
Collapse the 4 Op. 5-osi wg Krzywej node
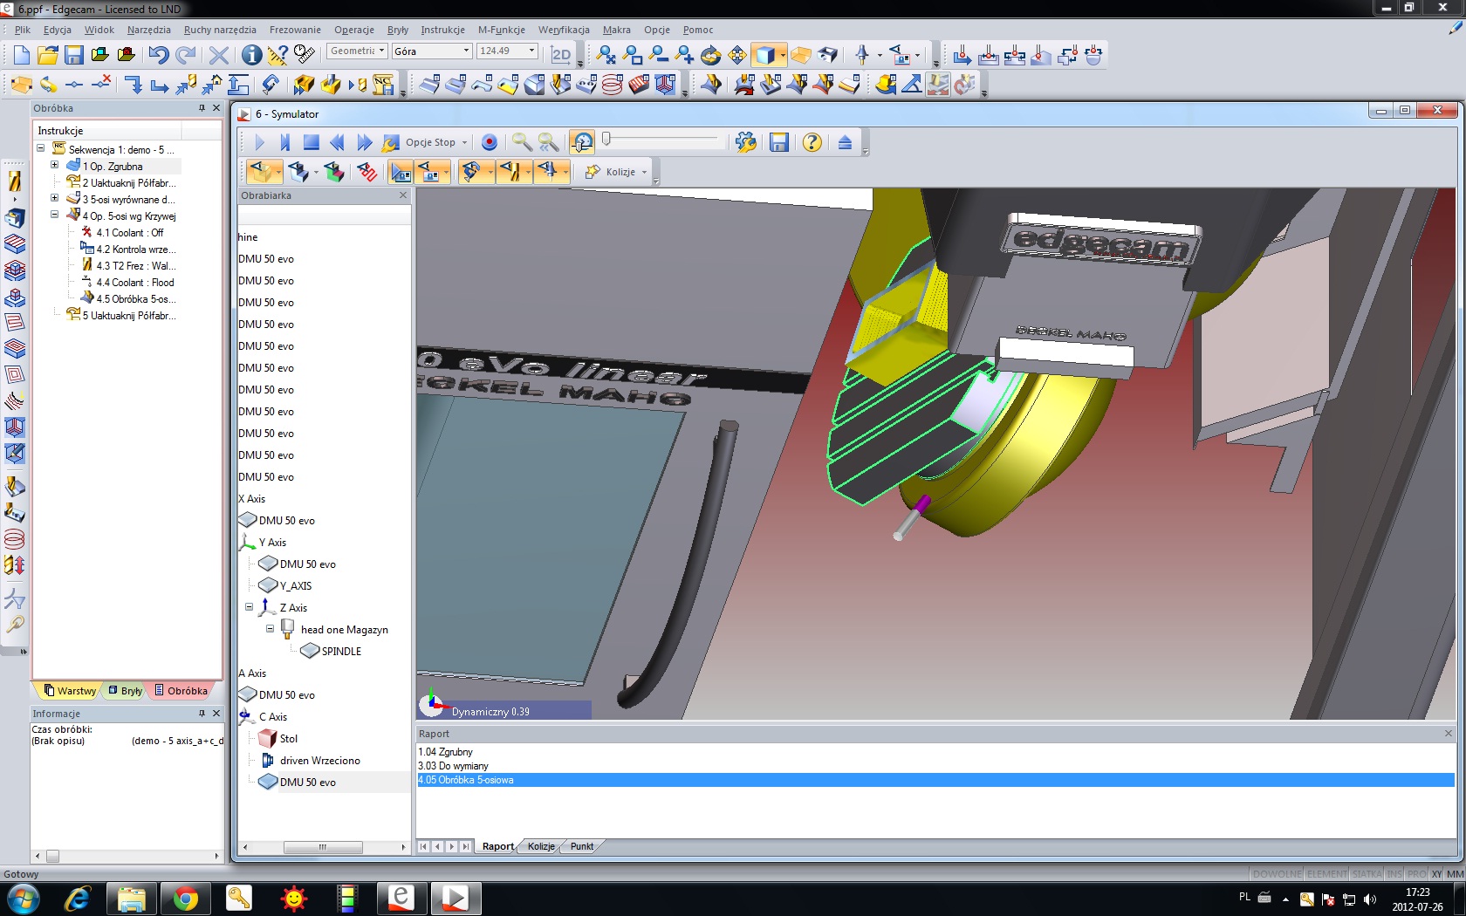[x=54, y=215]
